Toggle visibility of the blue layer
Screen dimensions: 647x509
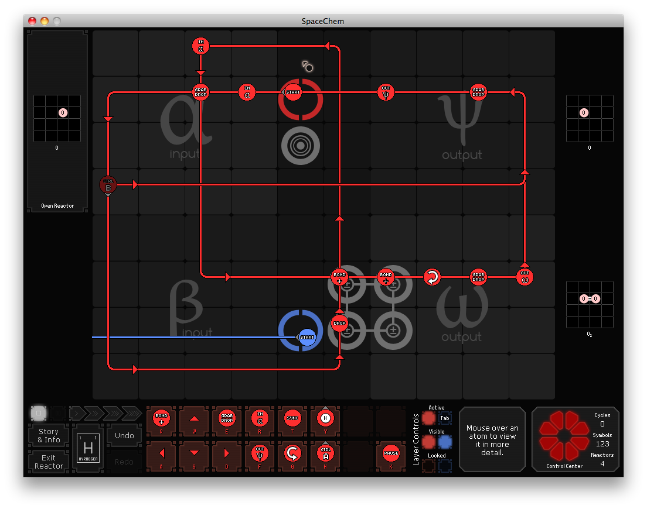(445, 442)
